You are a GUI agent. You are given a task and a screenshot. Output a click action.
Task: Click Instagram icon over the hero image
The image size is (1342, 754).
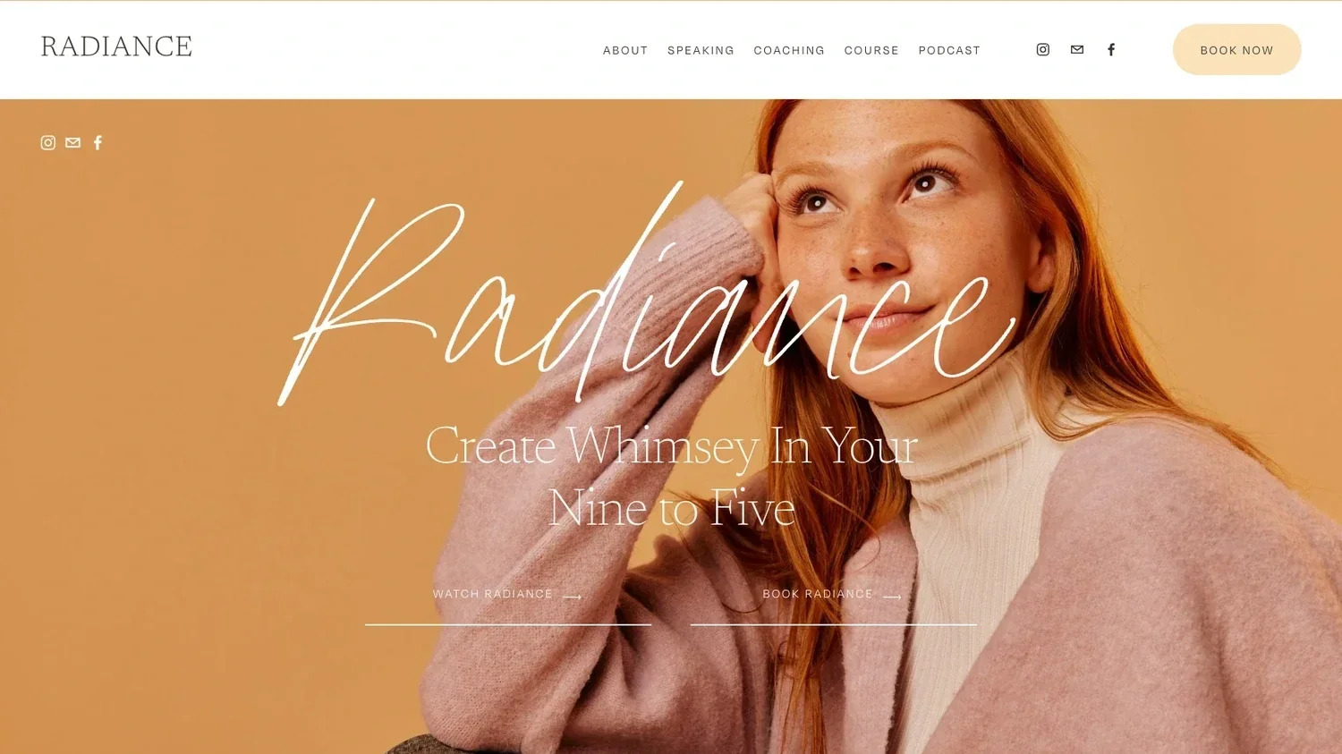[48, 142]
